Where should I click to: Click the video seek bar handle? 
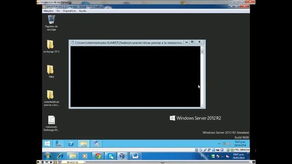pos(162,162)
